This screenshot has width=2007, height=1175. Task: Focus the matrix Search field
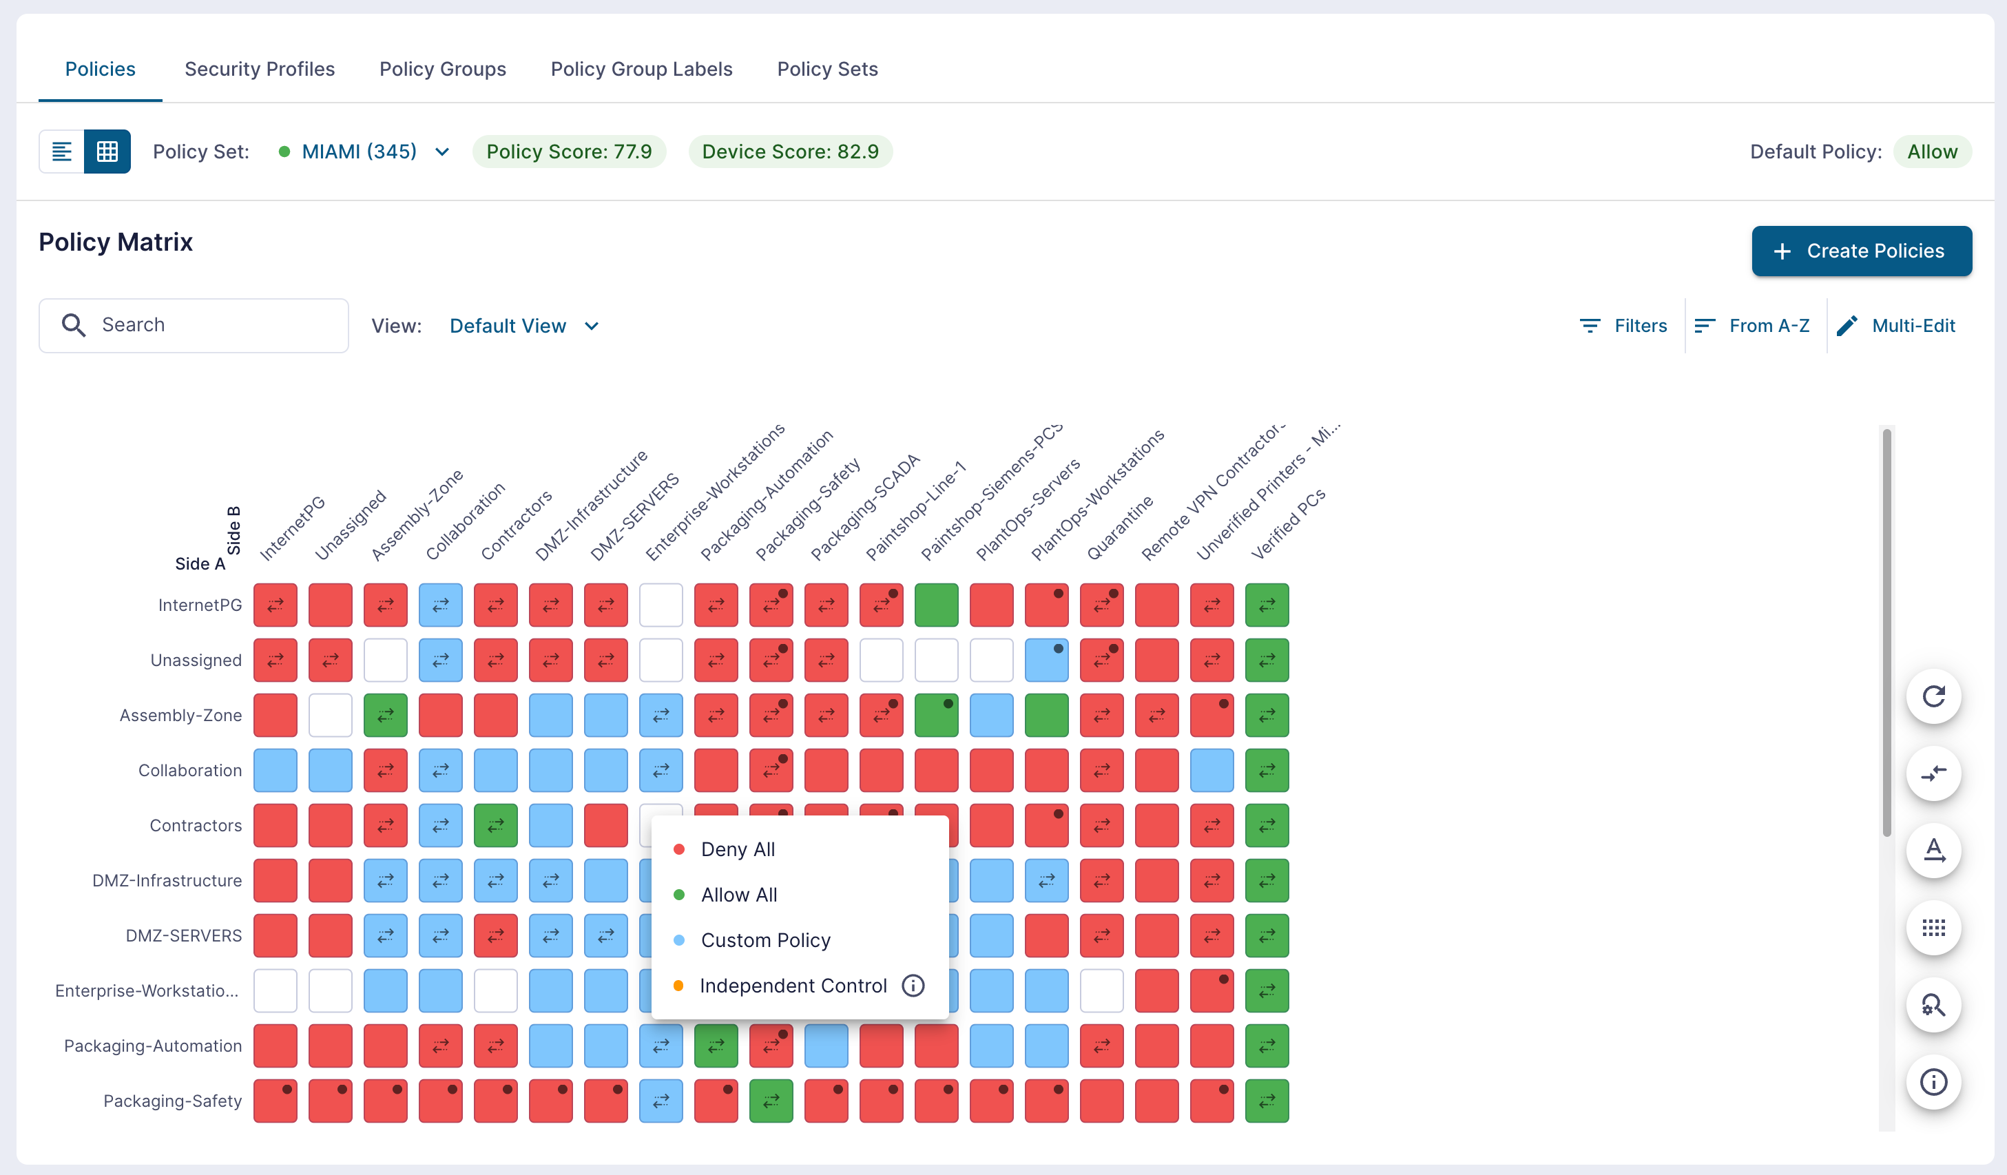click(194, 326)
